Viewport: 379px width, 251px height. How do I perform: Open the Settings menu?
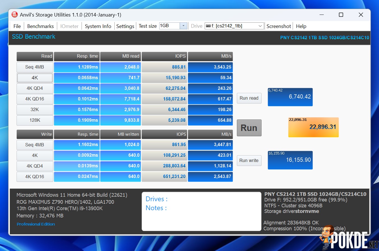[125, 26]
